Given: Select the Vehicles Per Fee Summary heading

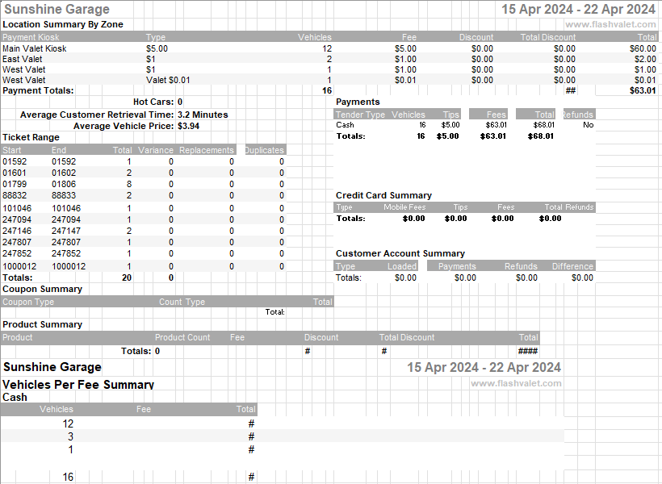Looking at the screenshot, I should click(x=78, y=385).
